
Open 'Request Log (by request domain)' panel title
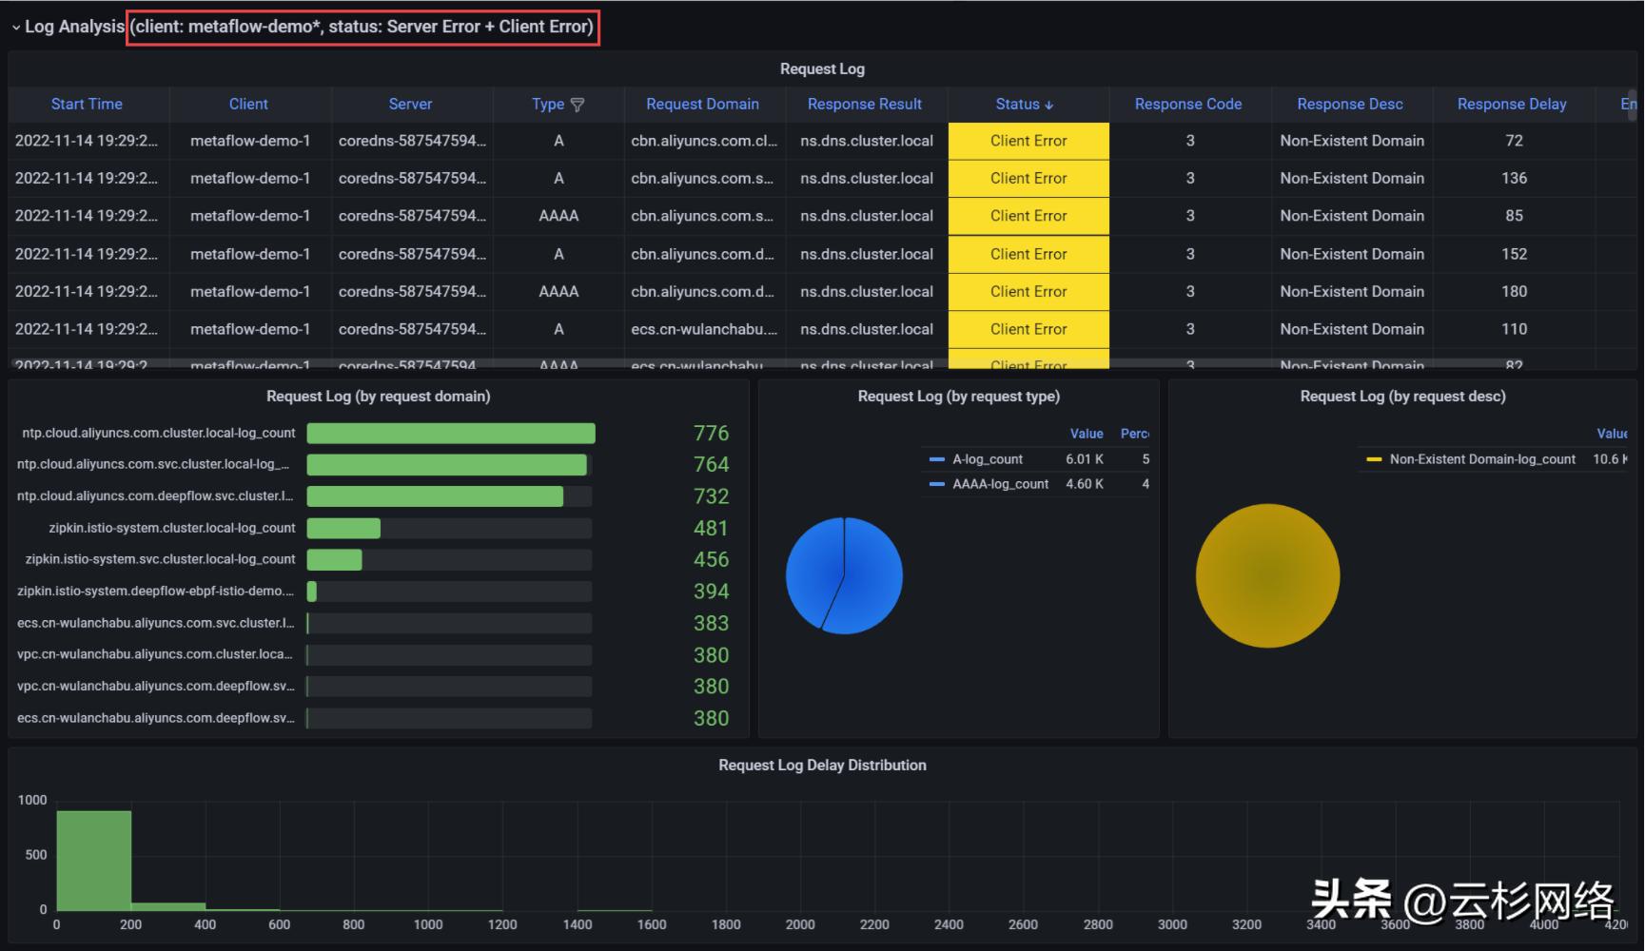[x=379, y=396]
